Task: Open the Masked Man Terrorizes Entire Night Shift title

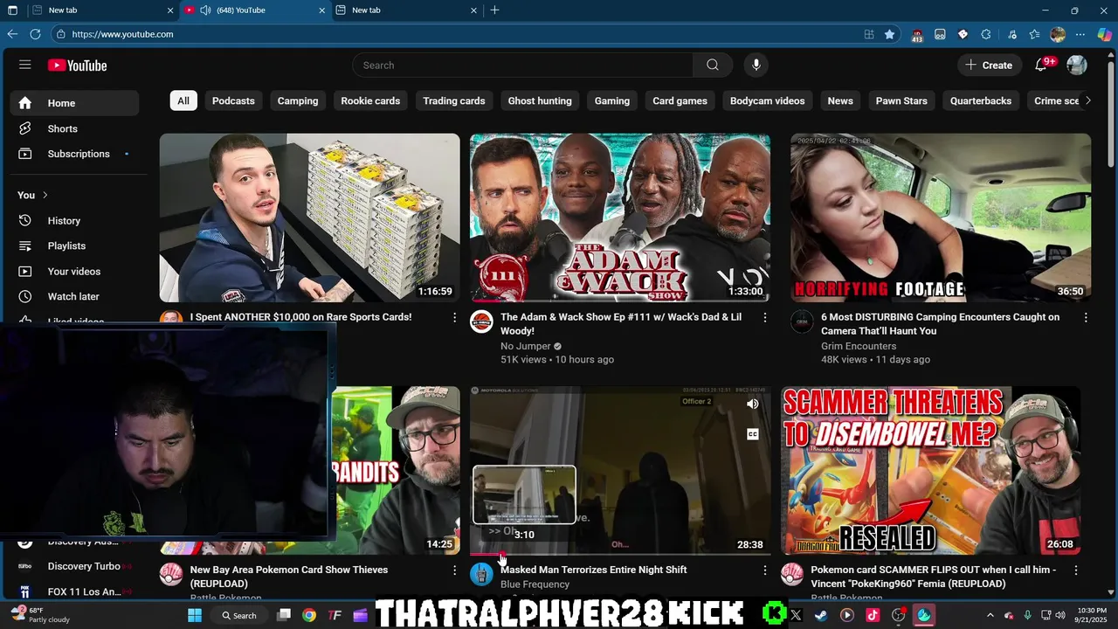Action: click(x=593, y=570)
